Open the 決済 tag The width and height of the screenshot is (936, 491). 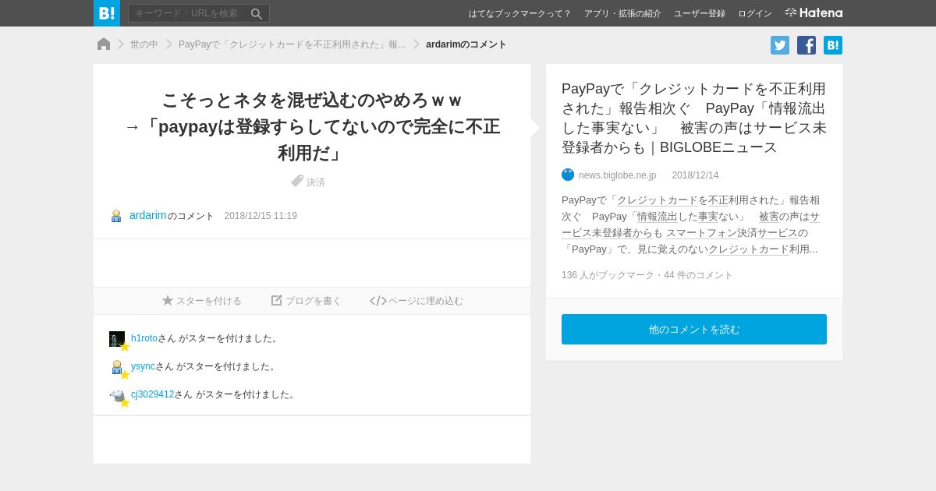(316, 182)
